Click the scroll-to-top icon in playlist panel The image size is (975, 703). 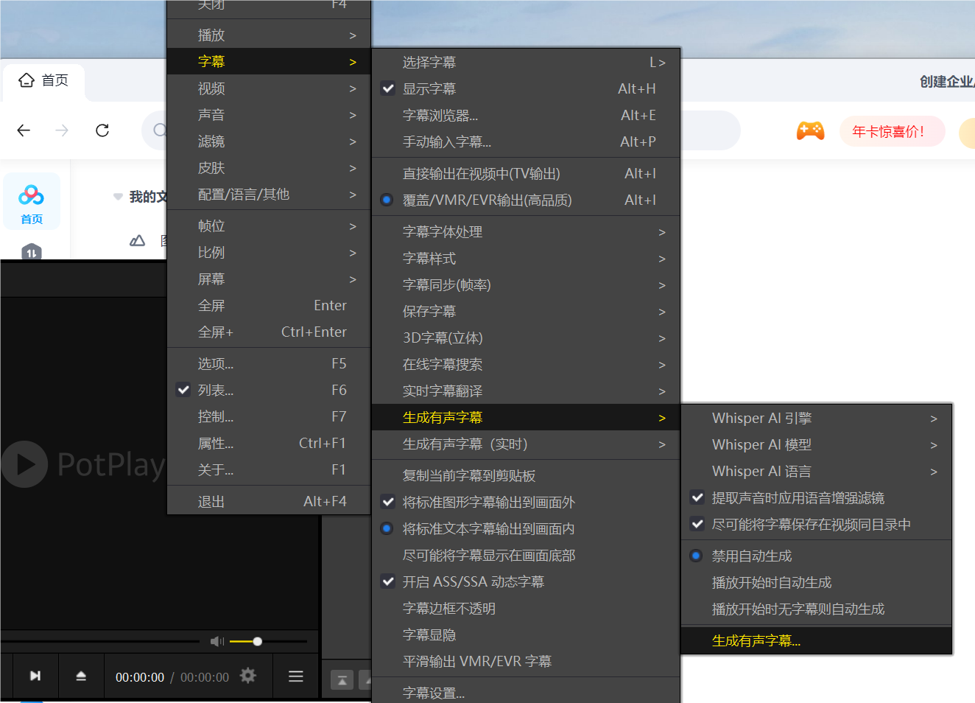coord(342,680)
